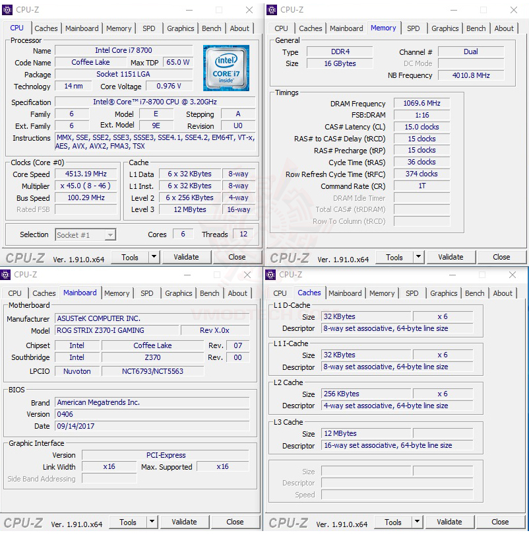Viewport: 529px width, 535px height.
Task: Click the BIOS date 09/14/2017 field
Action: click(x=152, y=426)
